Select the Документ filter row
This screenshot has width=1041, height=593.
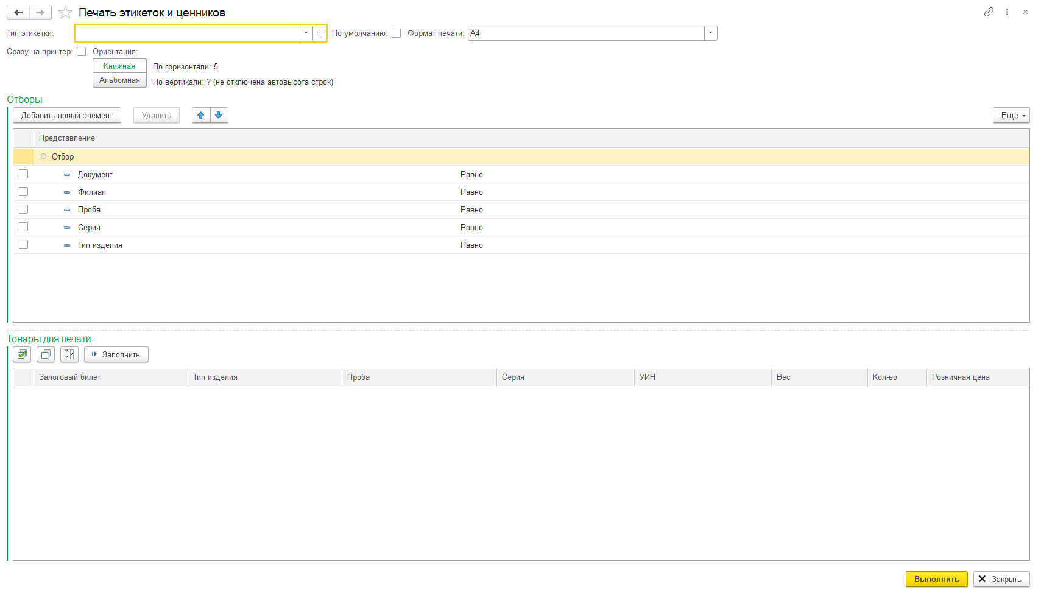tap(521, 175)
